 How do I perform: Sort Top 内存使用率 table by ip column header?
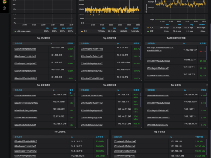[x=118, y=43]
